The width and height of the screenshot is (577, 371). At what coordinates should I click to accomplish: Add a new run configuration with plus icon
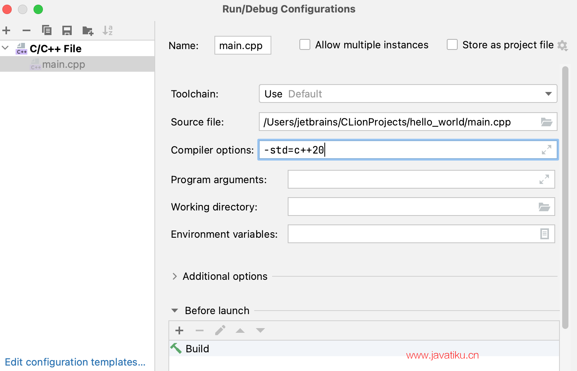[x=6, y=30]
